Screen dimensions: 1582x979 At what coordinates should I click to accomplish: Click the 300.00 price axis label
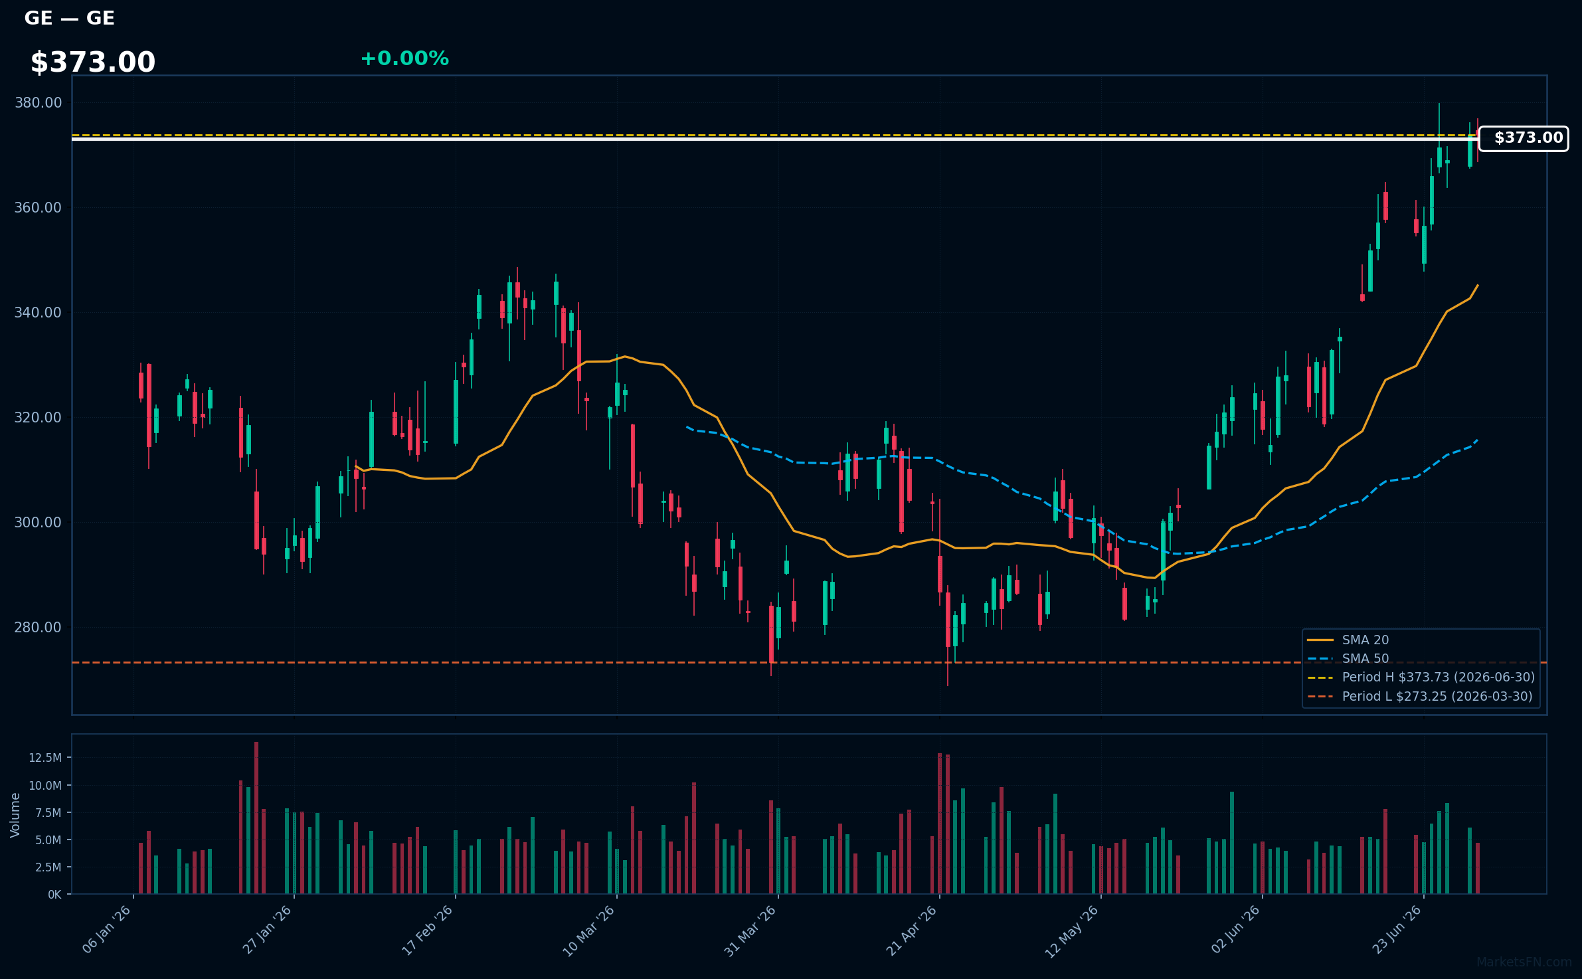click(x=38, y=523)
